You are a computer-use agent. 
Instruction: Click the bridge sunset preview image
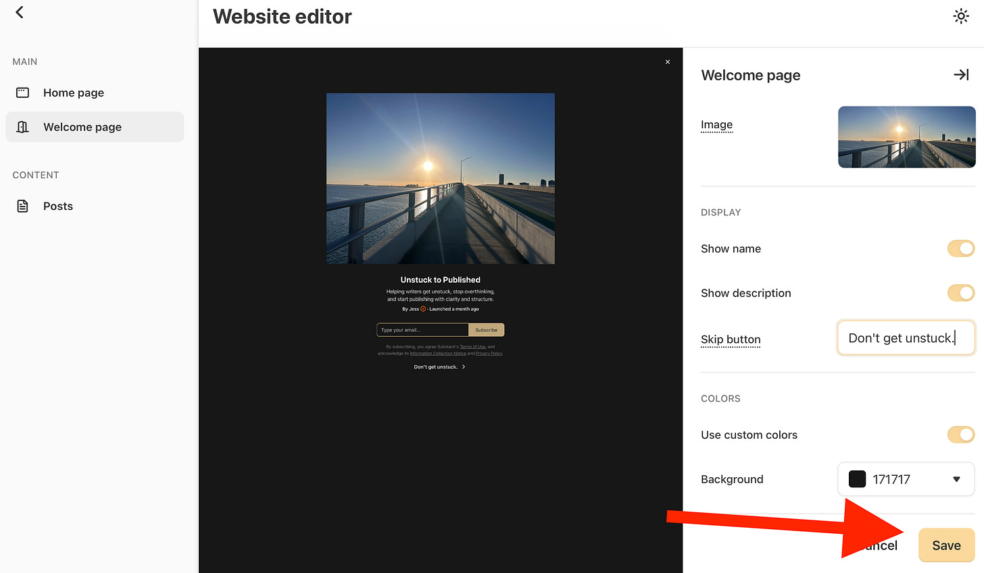coord(441,178)
